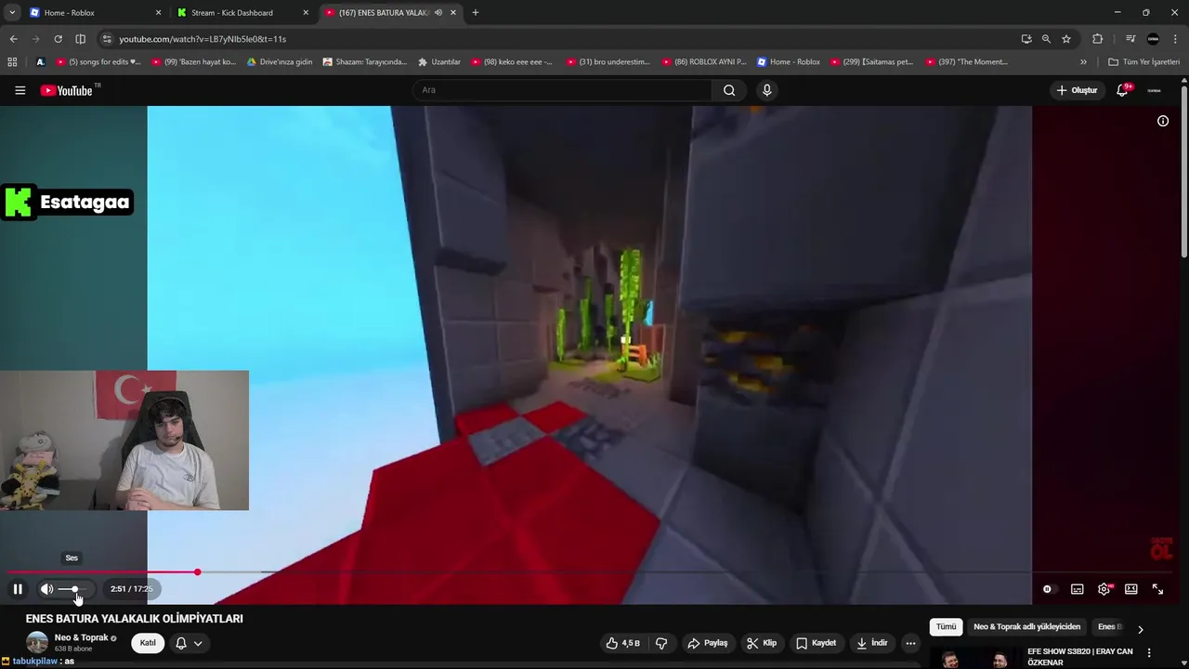Screen dimensions: 1189x669
Task: View site information icon
Action: click(107, 39)
